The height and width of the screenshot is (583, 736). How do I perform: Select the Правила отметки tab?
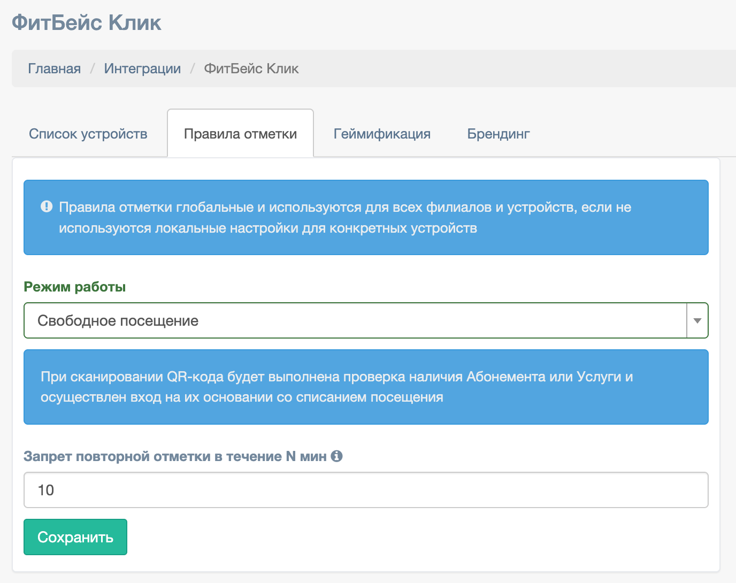tap(240, 134)
